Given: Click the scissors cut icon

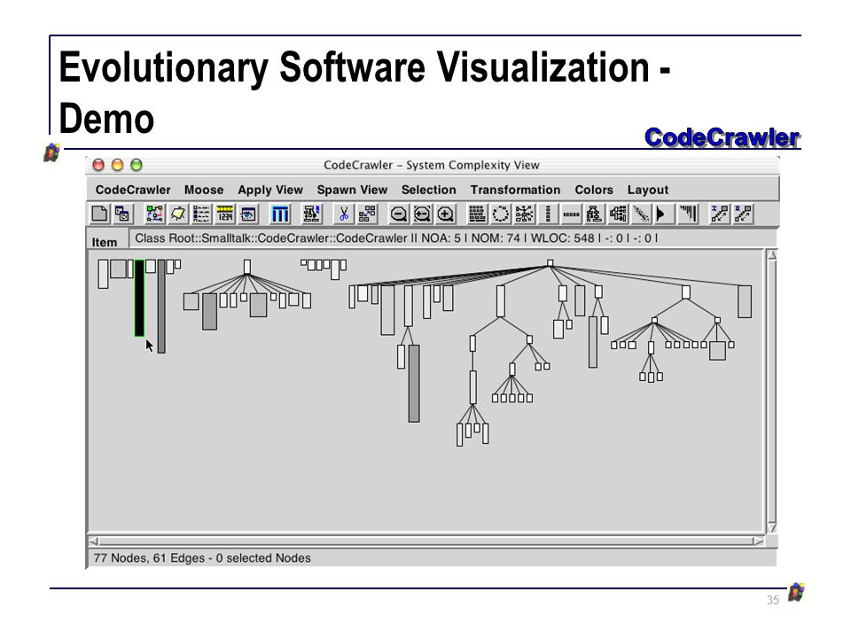Looking at the screenshot, I should coord(344,214).
